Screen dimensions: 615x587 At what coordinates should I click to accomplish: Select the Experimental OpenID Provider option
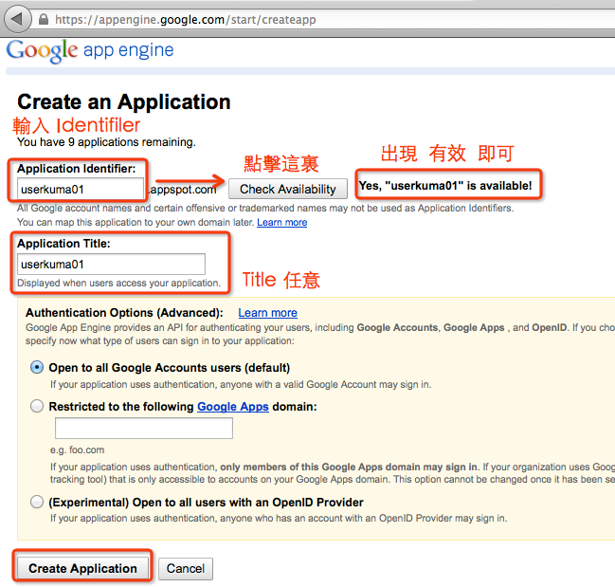[x=37, y=502]
